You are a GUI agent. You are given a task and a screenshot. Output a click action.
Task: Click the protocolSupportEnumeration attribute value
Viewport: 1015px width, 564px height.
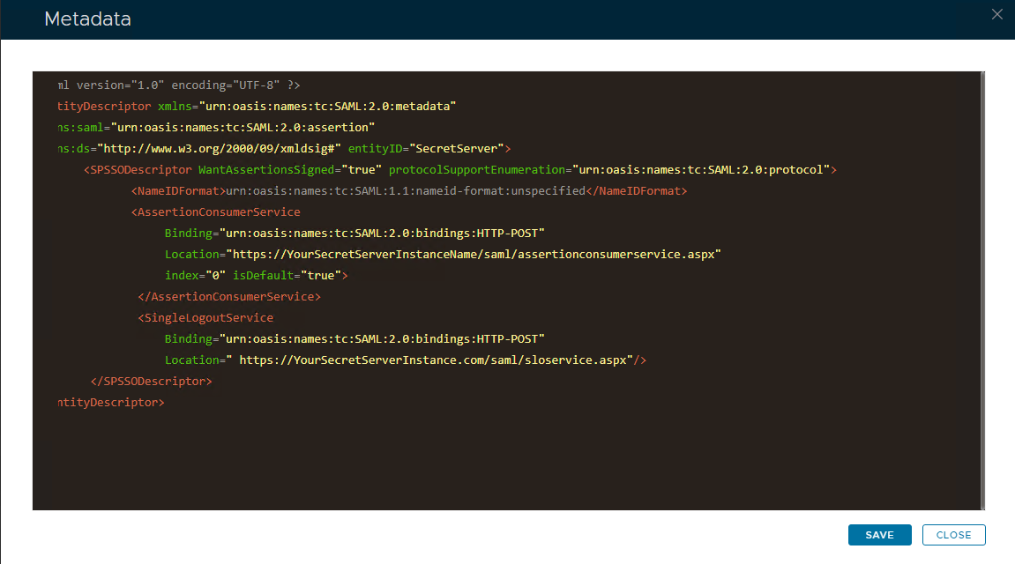point(701,170)
